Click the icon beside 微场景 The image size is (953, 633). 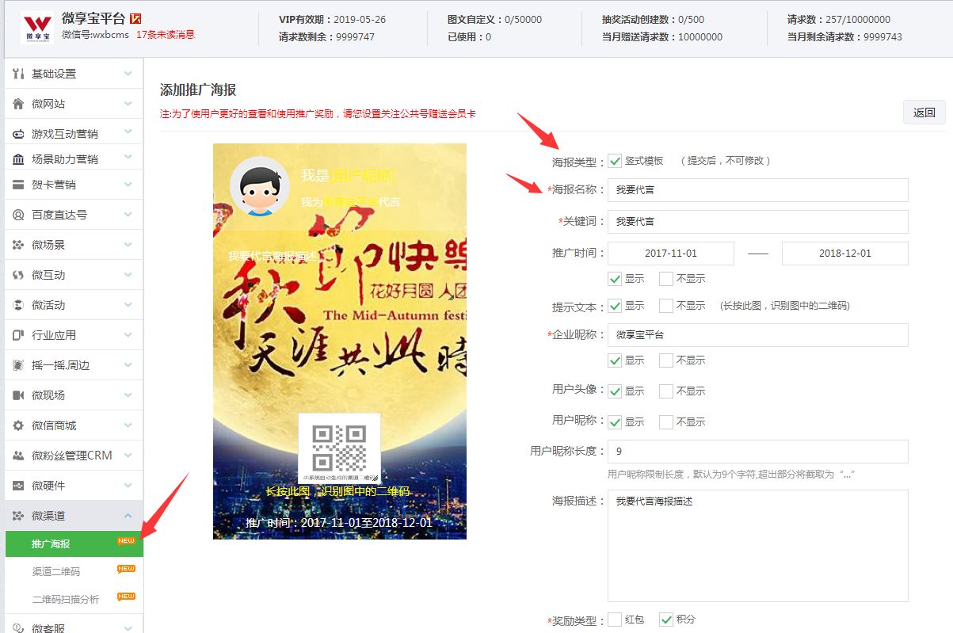17,245
